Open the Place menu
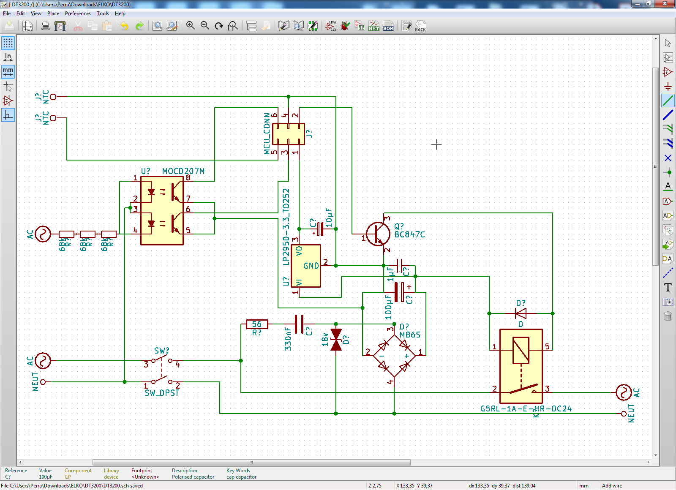 click(53, 14)
